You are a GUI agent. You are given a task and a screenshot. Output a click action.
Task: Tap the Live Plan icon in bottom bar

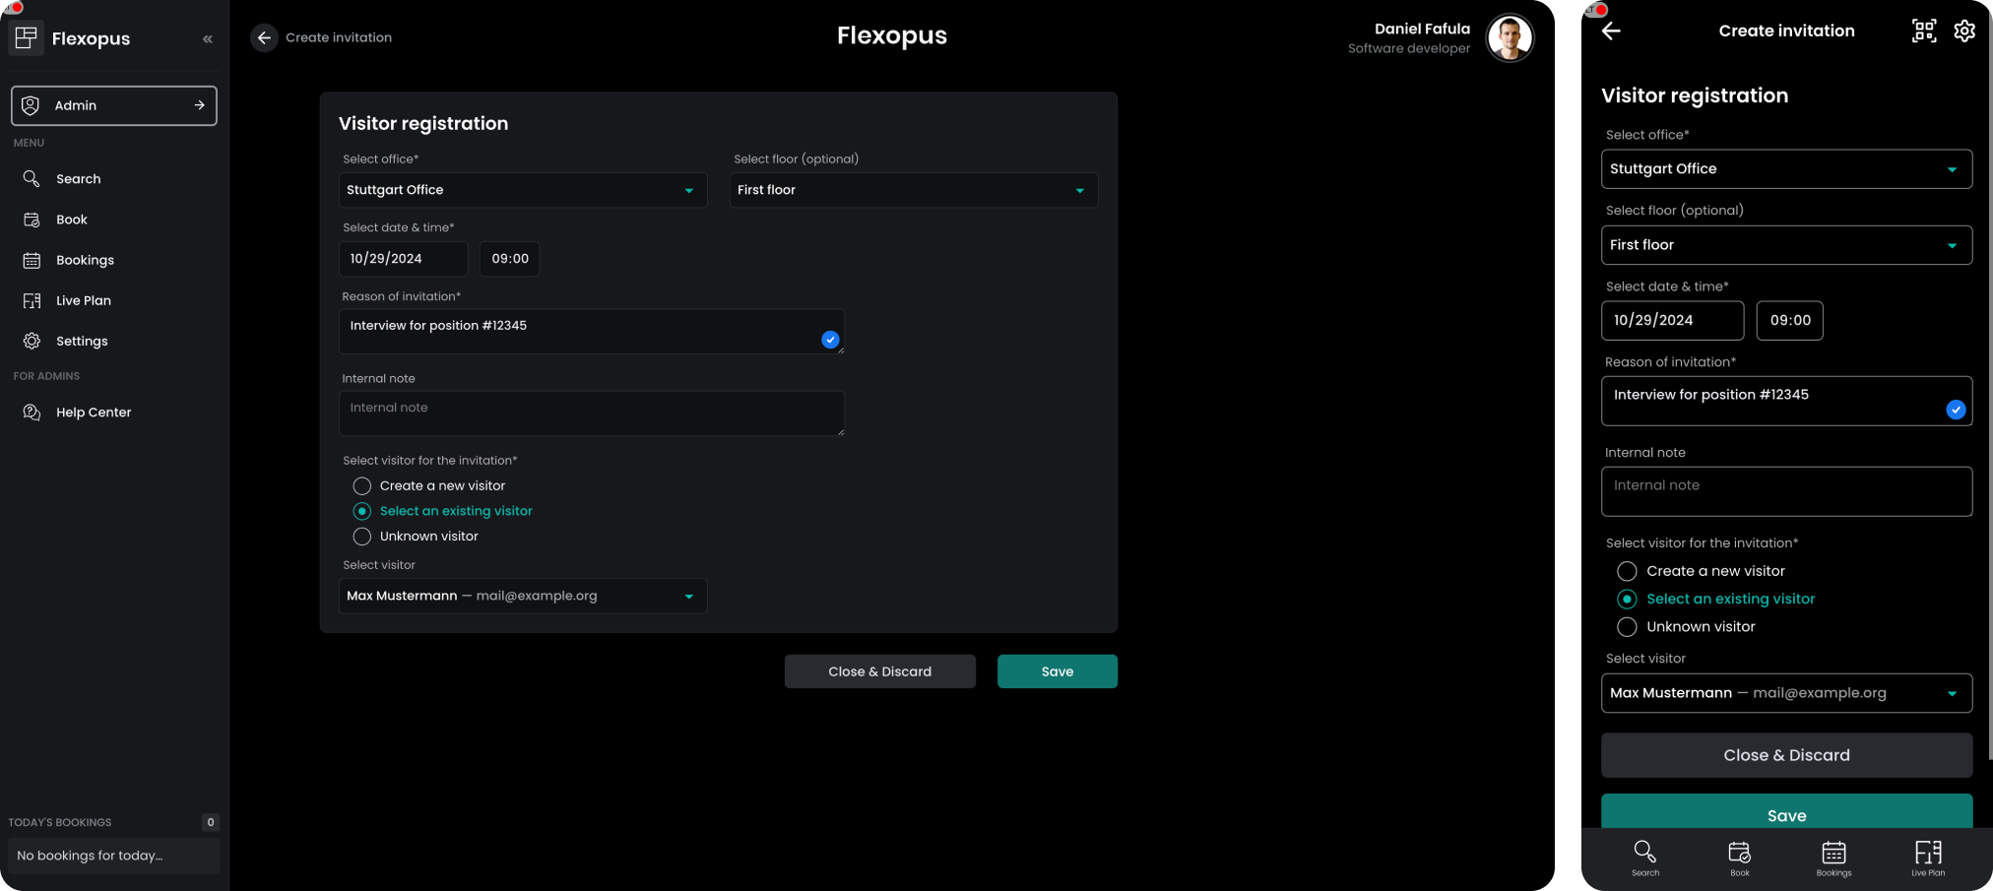point(1927,857)
